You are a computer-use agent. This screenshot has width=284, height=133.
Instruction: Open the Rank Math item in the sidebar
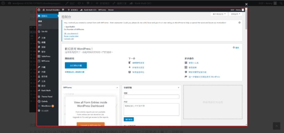point(46,90)
